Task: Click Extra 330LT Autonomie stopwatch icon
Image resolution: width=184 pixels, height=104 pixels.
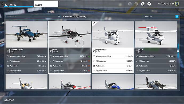Action: [51, 66]
